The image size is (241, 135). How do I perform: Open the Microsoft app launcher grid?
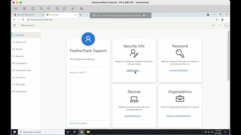(14, 25)
